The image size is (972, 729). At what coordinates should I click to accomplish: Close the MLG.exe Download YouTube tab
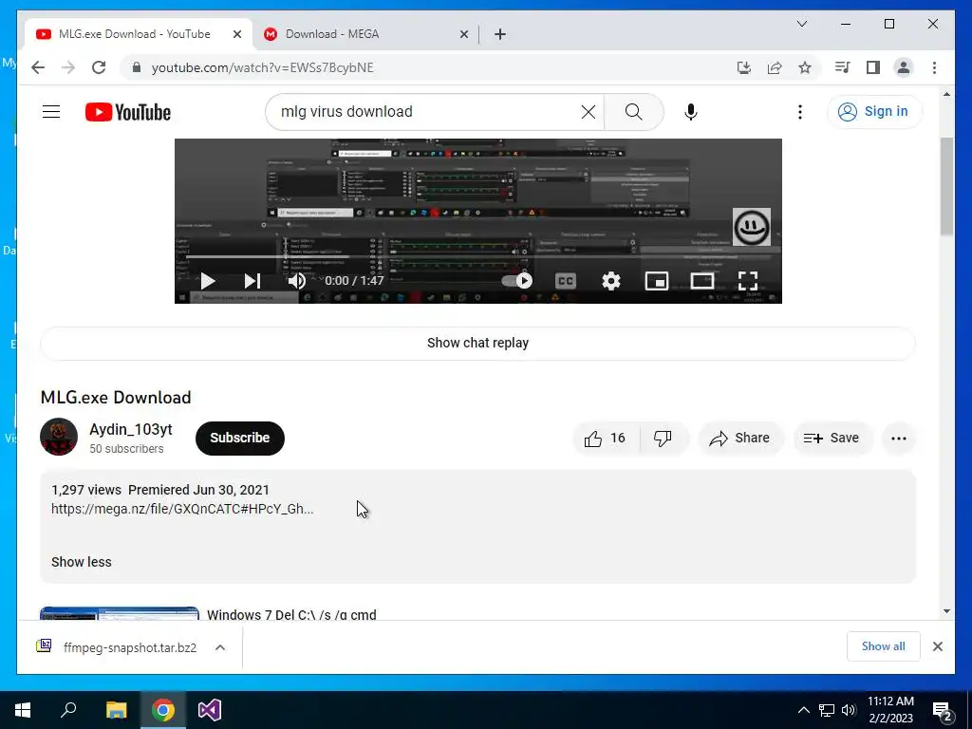coord(236,35)
